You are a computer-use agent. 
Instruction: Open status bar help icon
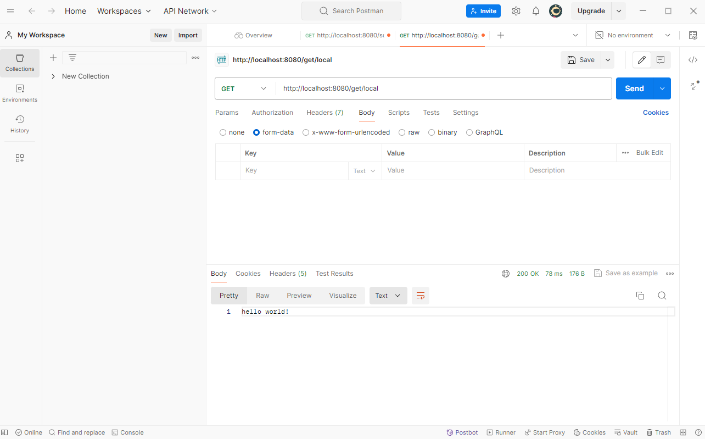tap(698, 432)
